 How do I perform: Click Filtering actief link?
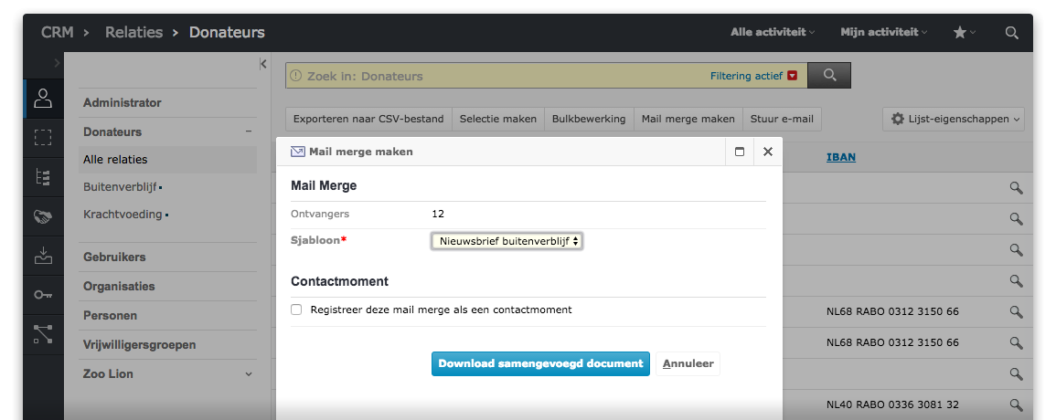click(x=746, y=76)
